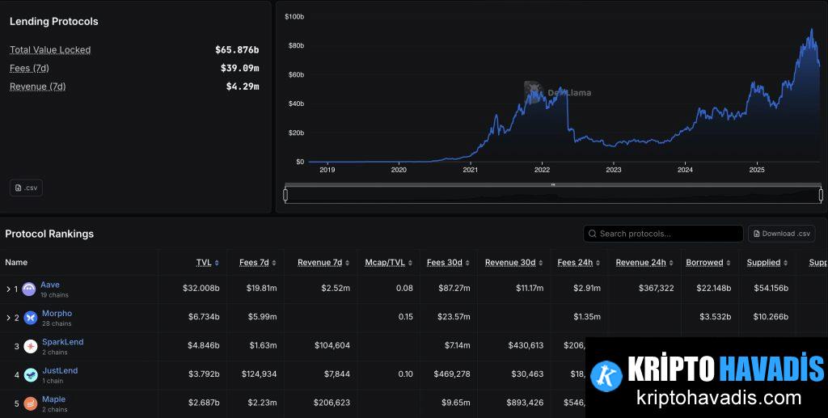Expand the Aave row chevron
The height and width of the screenshot is (418, 828).
pos(8,289)
